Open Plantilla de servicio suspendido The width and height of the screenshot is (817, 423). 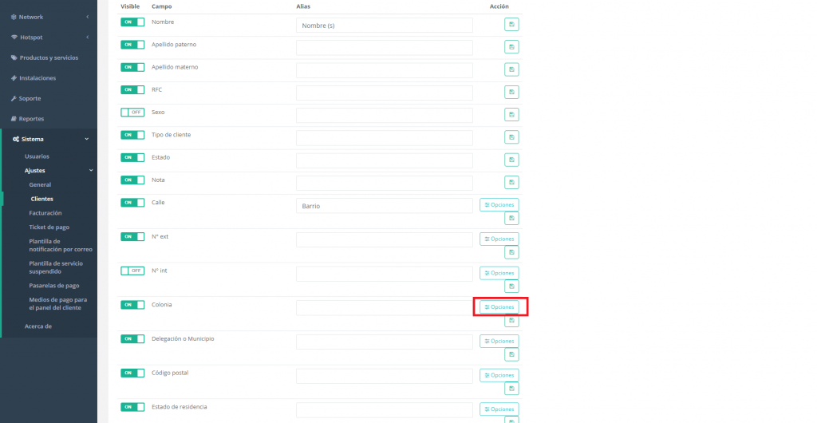(56, 267)
